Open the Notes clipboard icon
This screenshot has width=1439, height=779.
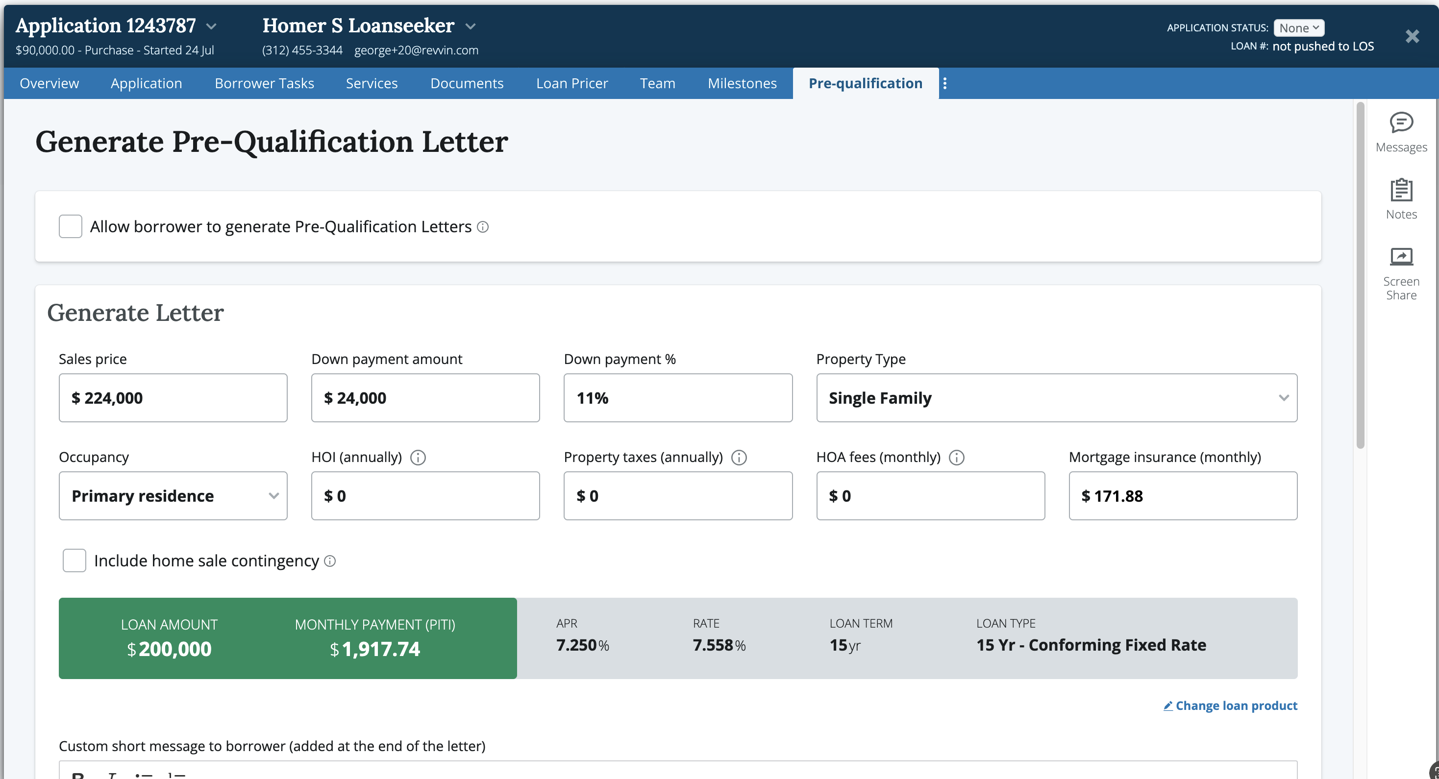pos(1401,190)
